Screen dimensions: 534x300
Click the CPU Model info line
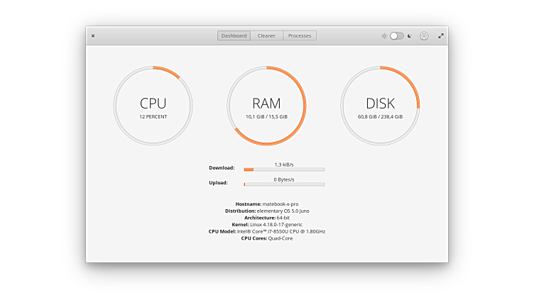pyautogui.click(x=267, y=231)
